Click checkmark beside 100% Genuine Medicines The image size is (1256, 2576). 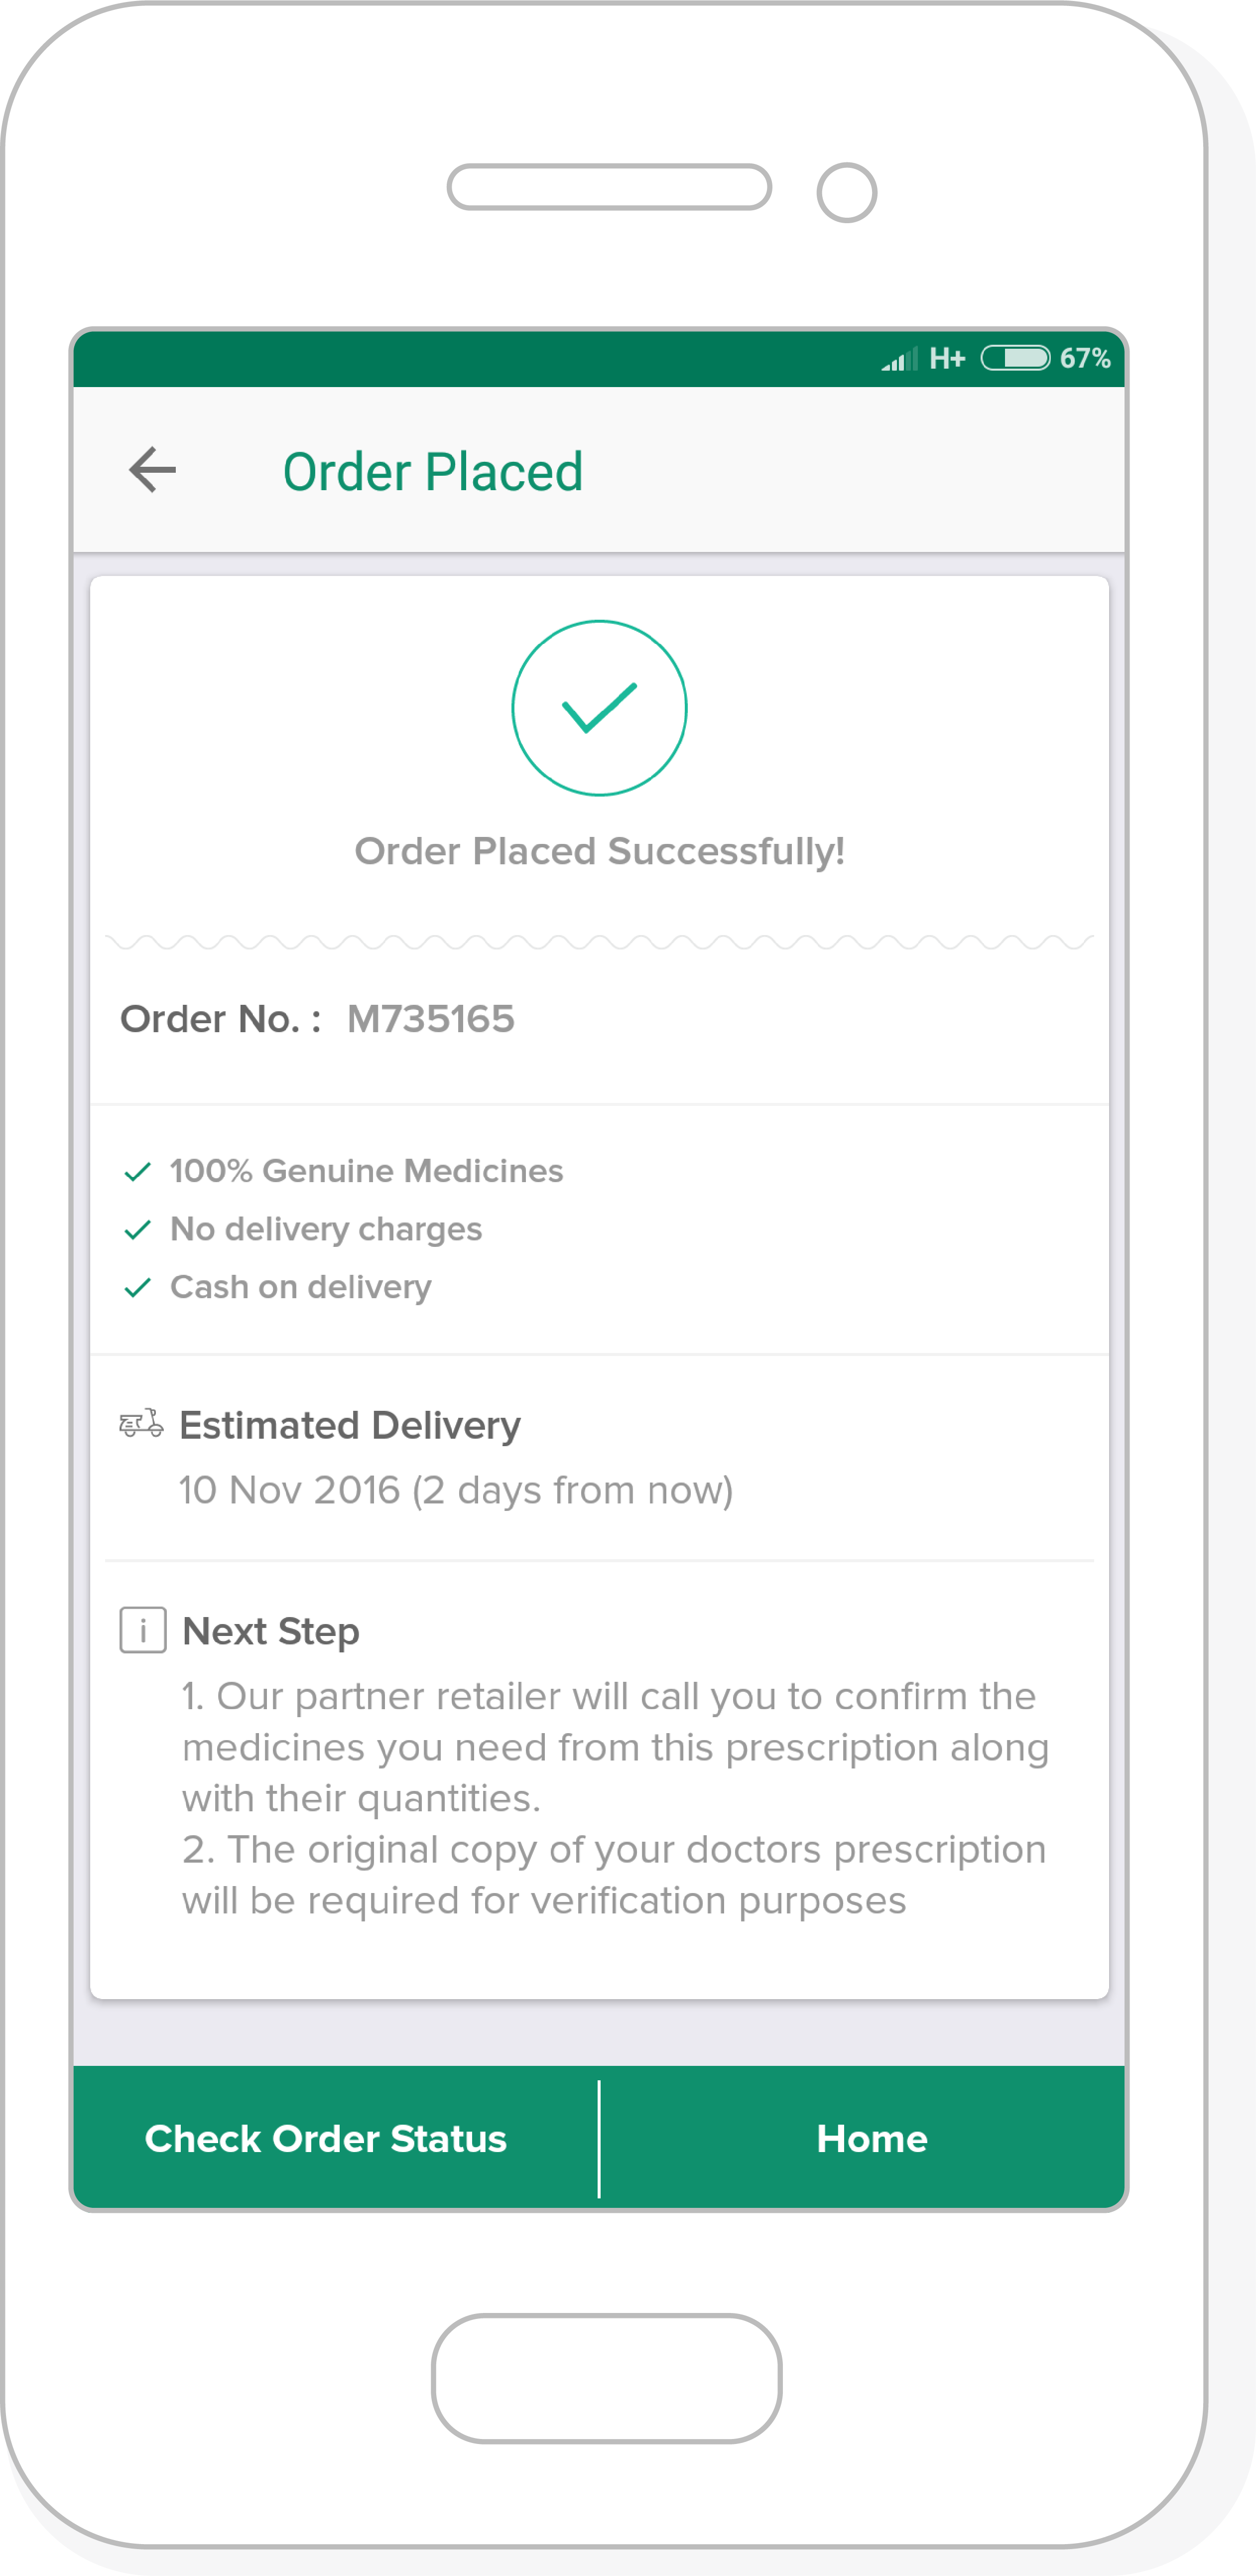pyautogui.click(x=137, y=1172)
